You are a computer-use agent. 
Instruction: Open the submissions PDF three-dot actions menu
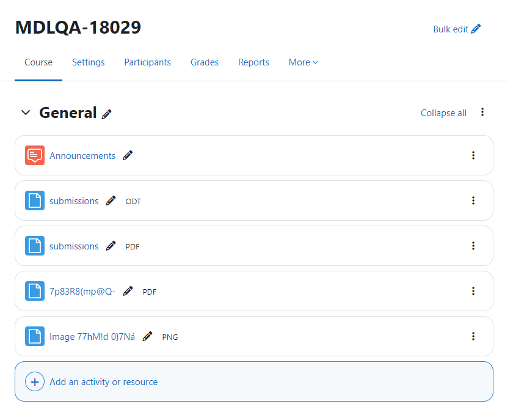pyautogui.click(x=473, y=246)
